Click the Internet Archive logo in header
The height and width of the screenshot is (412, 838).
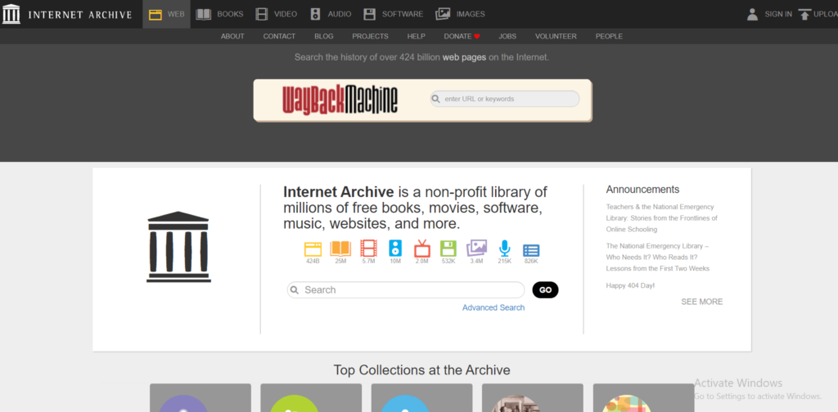tap(67, 15)
